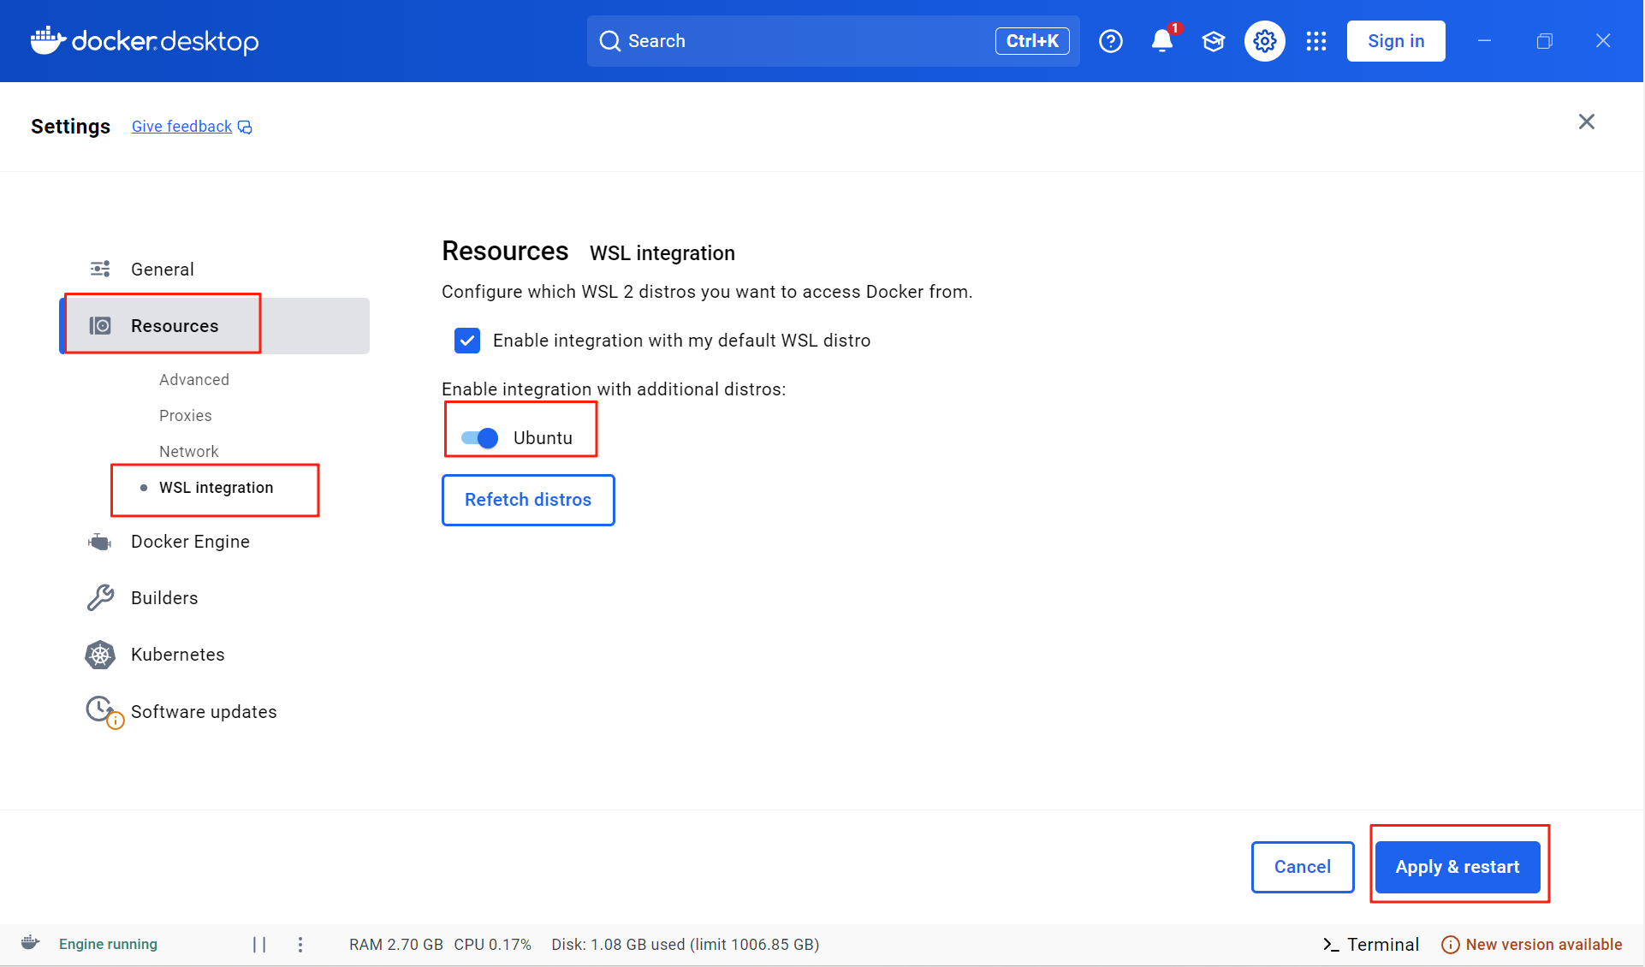Open notifications bell icon
This screenshot has width=1645, height=967.
(1161, 41)
